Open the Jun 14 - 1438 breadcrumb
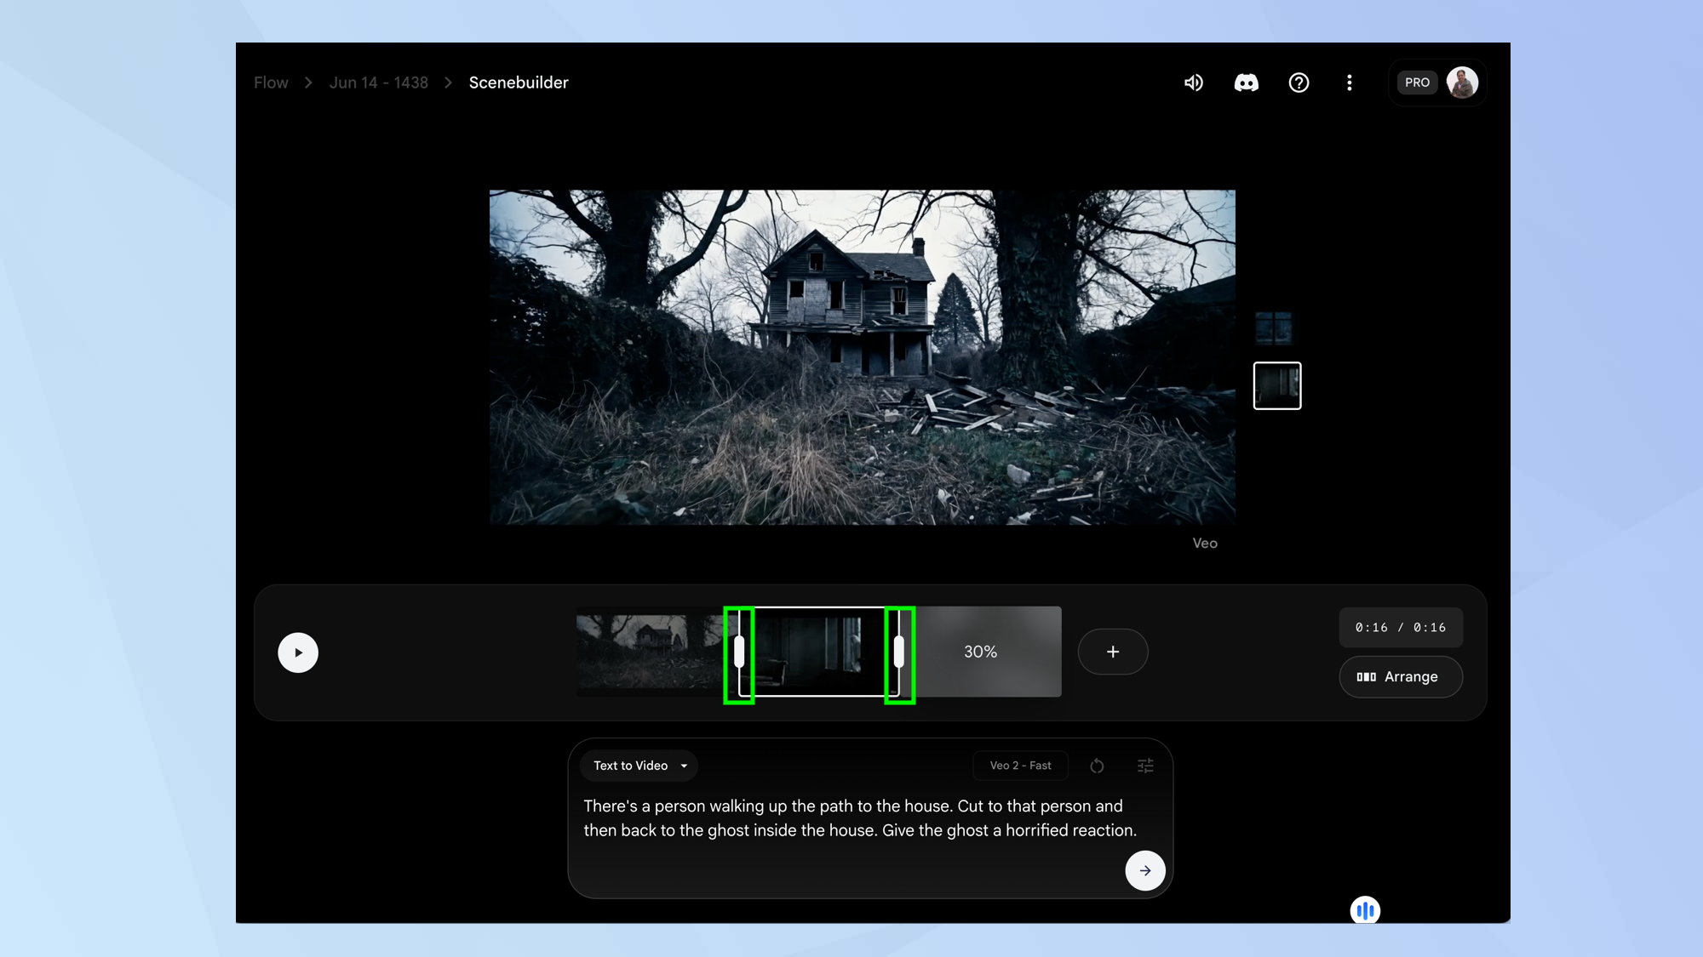 click(378, 83)
